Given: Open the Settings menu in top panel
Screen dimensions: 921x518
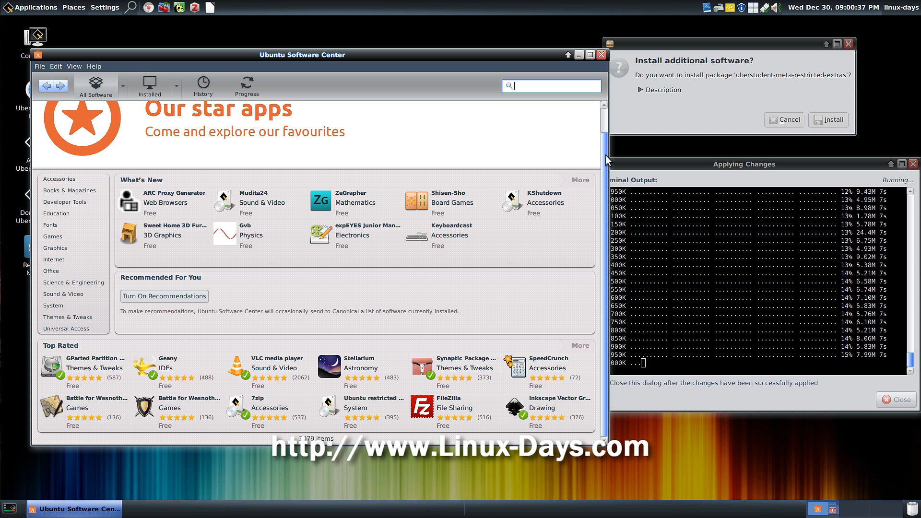Looking at the screenshot, I should [105, 7].
